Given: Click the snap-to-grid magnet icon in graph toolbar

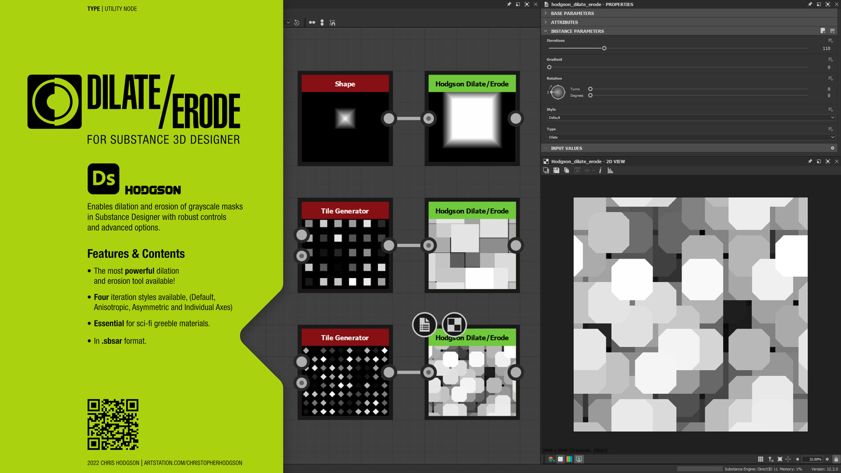Looking at the screenshot, I should pos(332,23).
